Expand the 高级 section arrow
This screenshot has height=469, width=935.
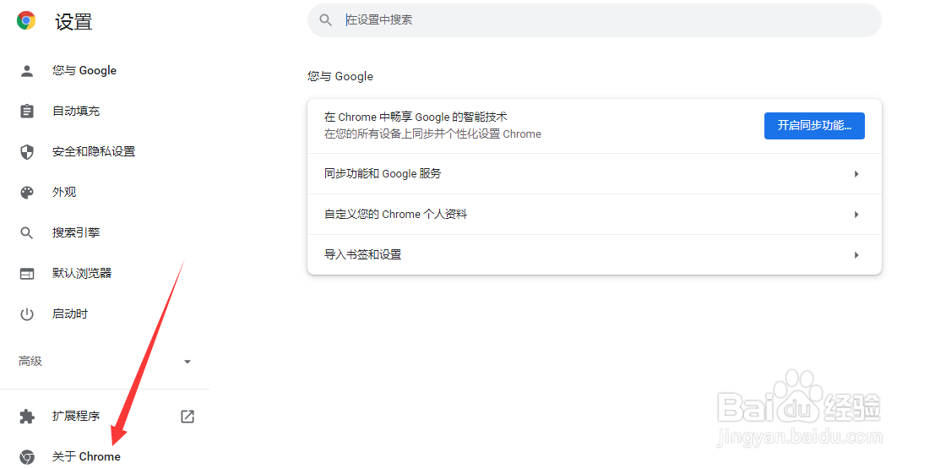188,362
